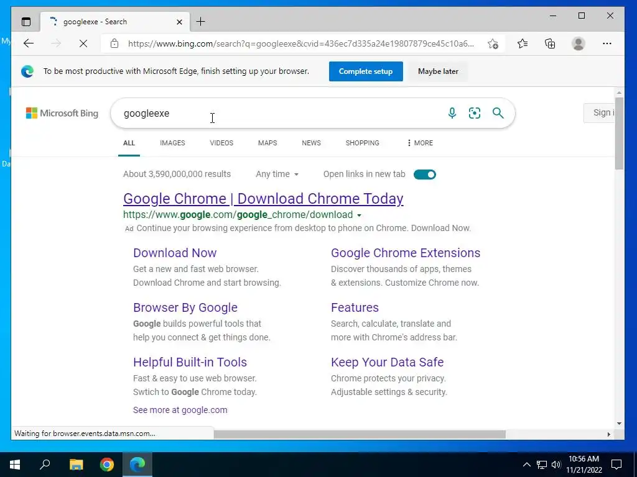Click the magnifier search icon in Bing box
The width and height of the screenshot is (637, 477).
(498, 113)
